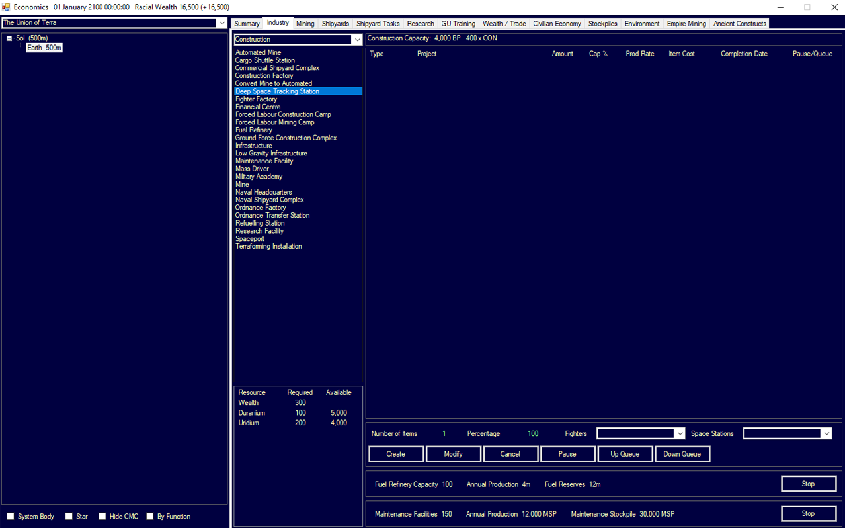Collapse the Sol system tree node
The image size is (845, 528).
9,38
